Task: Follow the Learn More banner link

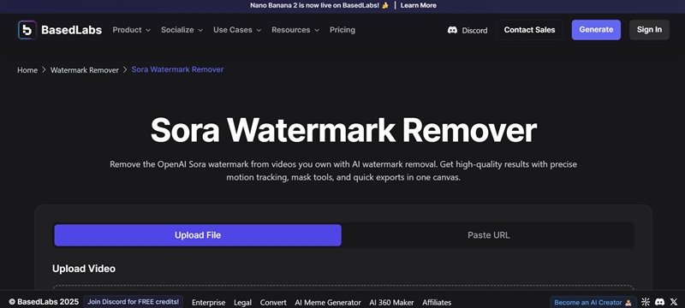Action: (418, 6)
